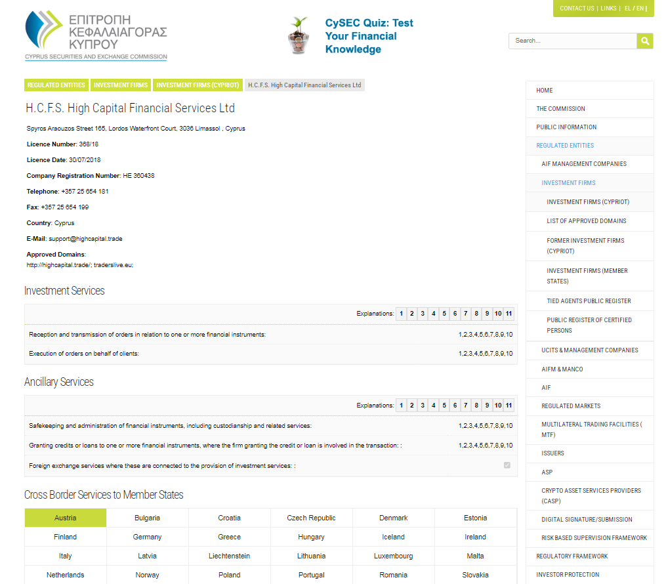Click the plant in coin jar image
Viewport: 666px width, 584px height.
pyautogui.click(x=299, y=35)
